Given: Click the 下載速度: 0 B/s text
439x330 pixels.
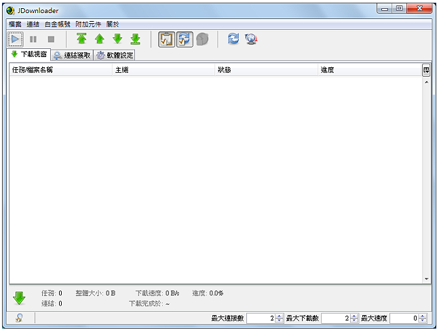Looking at the screenshot, I should click(x=157, y=293).
